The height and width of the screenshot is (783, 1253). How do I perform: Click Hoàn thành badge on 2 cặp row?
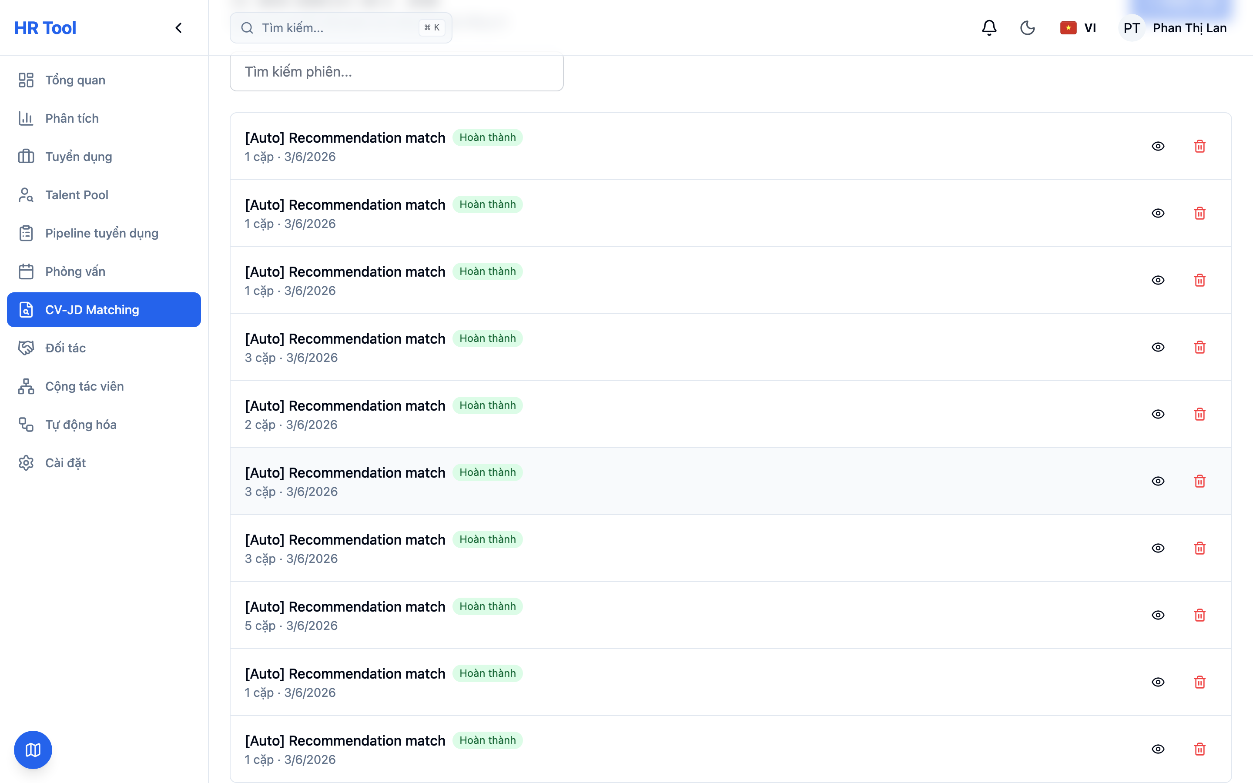(487, 405)
